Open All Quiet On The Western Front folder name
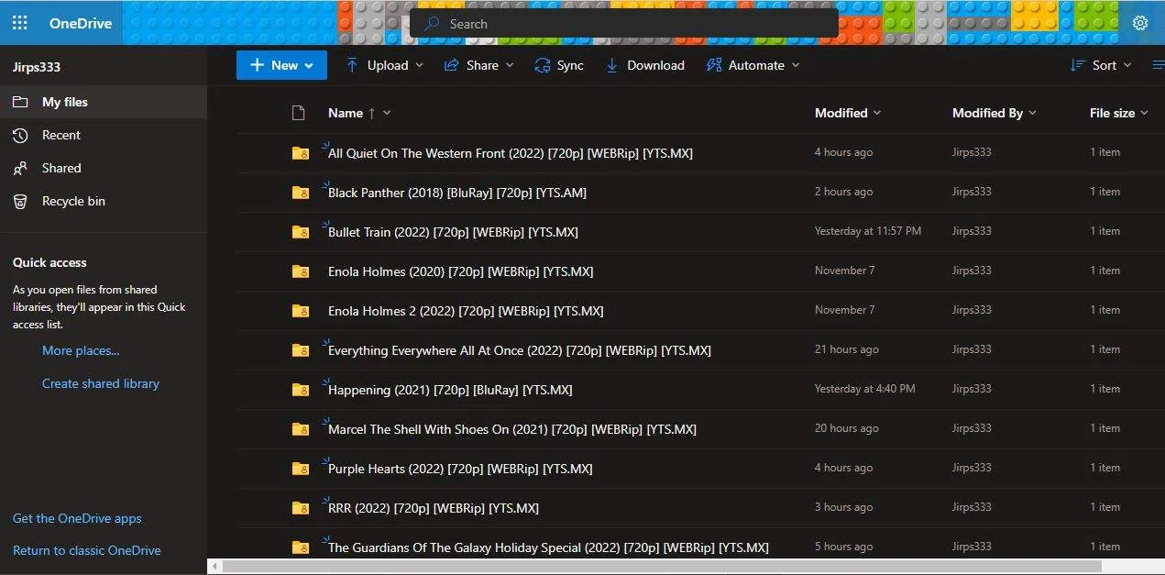This screenshot has width=1165, height=575. point(511,153)
